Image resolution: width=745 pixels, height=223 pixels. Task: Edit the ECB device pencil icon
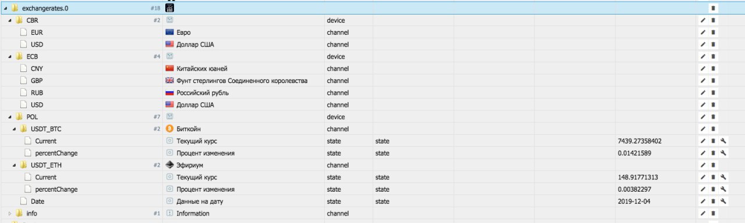click(704, 57)
